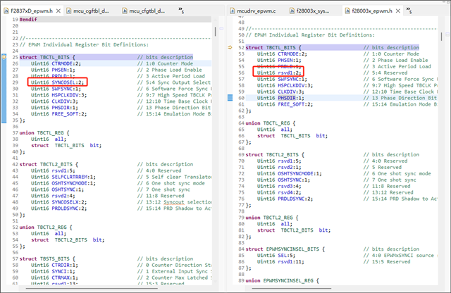Screen dimensions: 451x293
Task: Click the marker icon at line 25
Action: (x=4, y=57)
